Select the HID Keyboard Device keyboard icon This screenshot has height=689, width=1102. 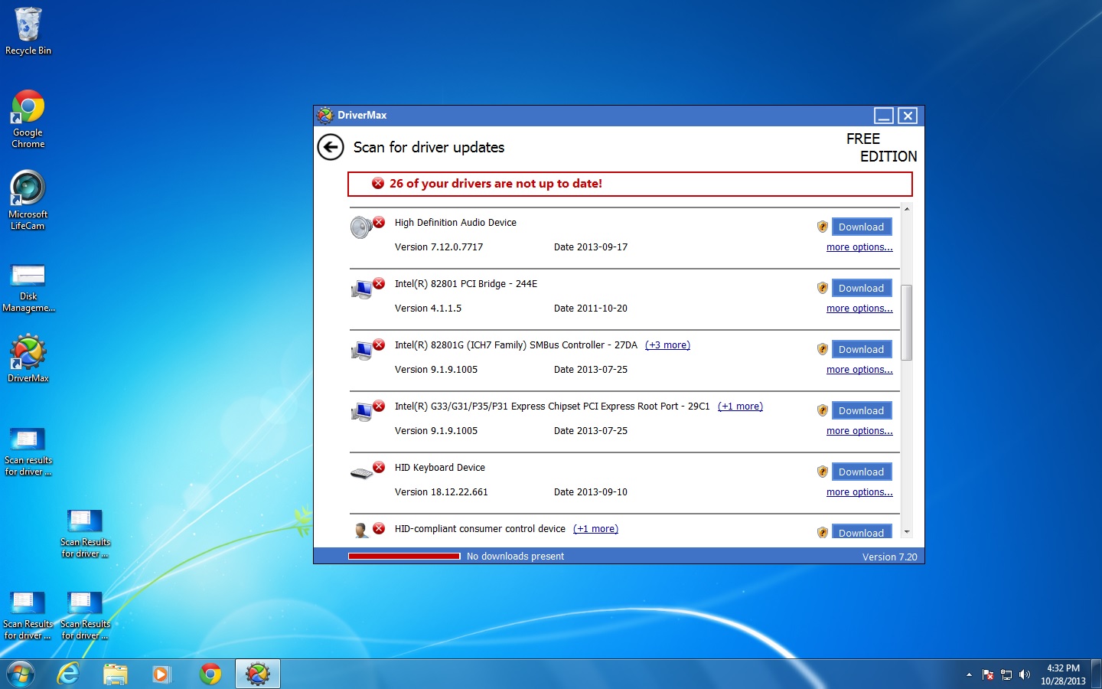tap(361, 473)
